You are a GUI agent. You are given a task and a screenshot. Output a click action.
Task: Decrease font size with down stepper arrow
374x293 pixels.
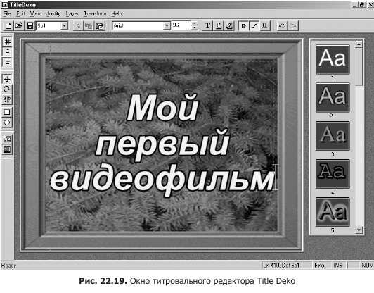point(195,27)
